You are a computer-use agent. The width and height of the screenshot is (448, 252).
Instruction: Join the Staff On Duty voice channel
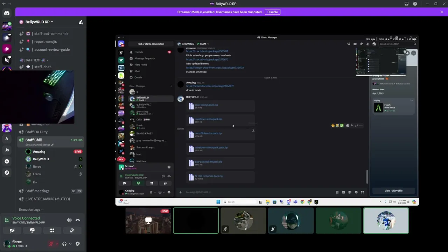point(36,132)
